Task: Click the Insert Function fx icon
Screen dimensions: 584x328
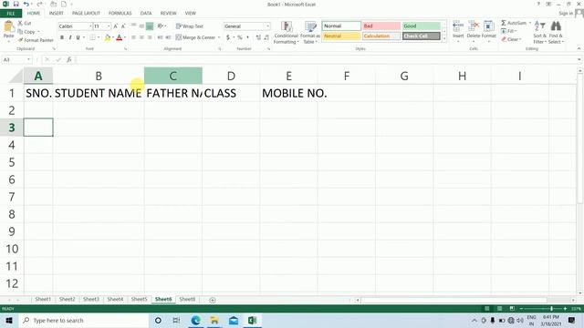Action: point(69,59)
